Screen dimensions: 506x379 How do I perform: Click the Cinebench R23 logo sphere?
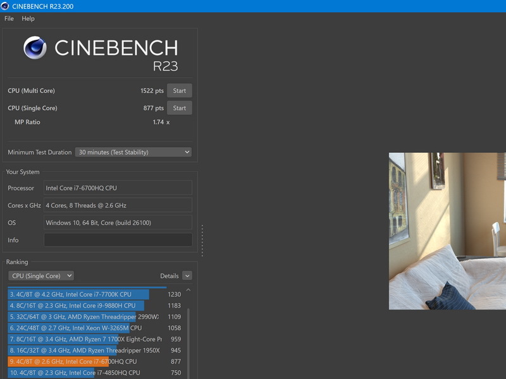coord(35,48)
